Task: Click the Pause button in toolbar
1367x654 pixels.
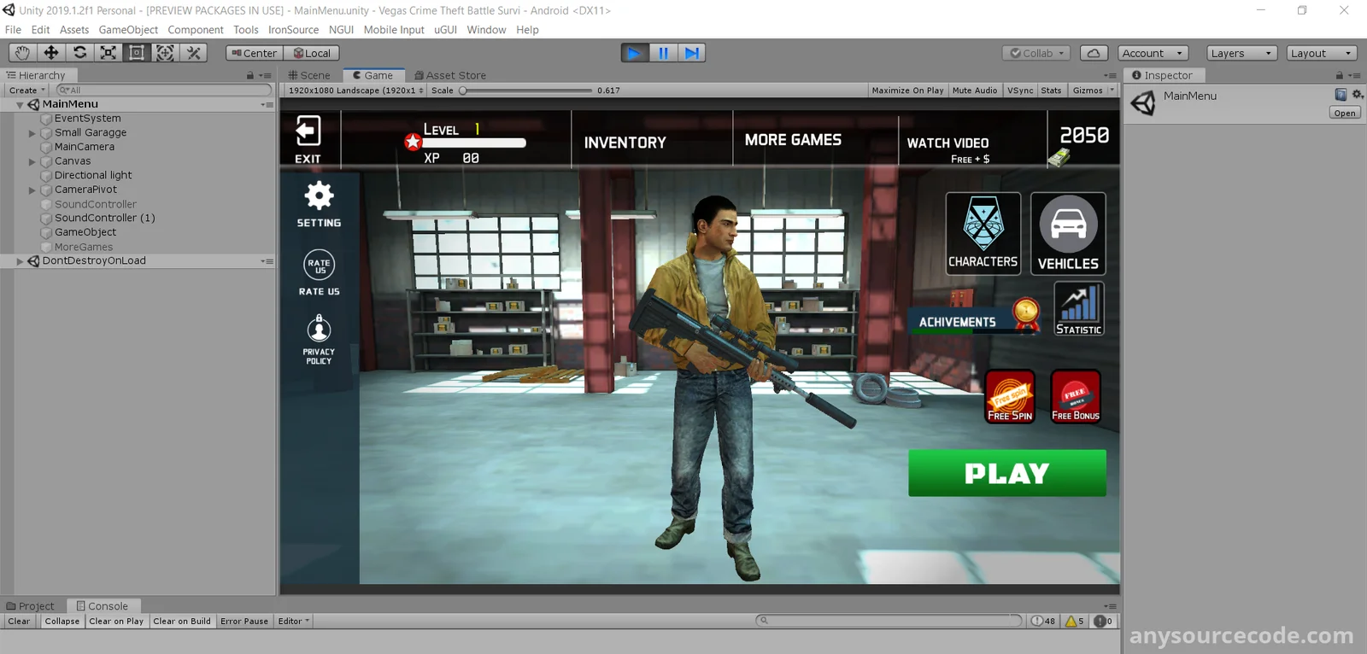Action: [x=663, y=53]
